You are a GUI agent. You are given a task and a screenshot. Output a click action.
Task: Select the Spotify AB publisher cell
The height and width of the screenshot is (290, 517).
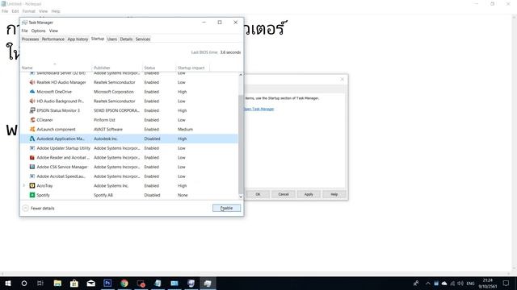click(x=103, y=195)
